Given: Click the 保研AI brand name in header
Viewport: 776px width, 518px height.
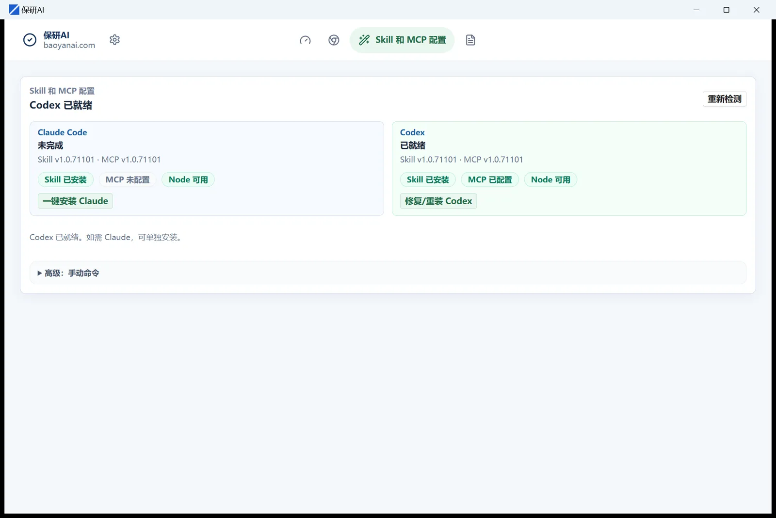Looking at the screenshot, I should click(56, 35).
